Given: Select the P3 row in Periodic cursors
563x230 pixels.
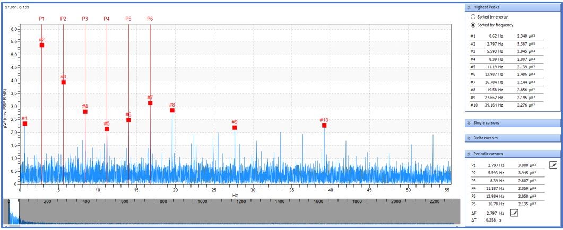Looking at the screenshot, I should 507,180.
